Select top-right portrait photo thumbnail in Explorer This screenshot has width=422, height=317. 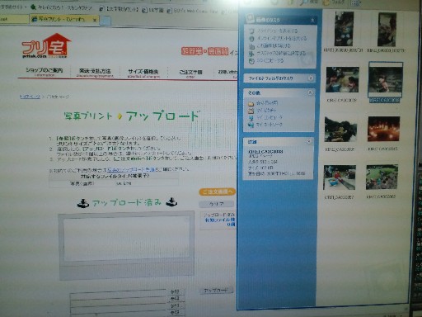387,30
